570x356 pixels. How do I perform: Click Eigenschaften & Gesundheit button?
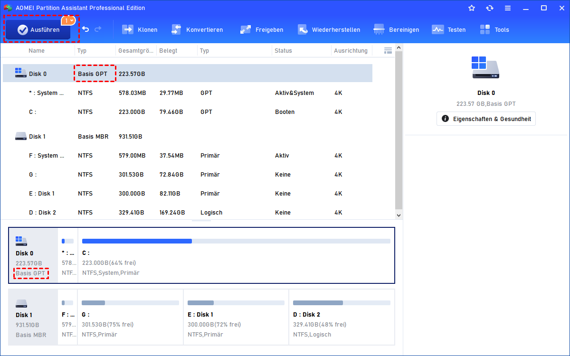(486, 119)
